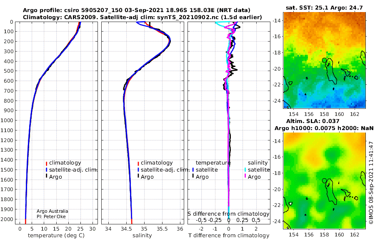
Task: Click the '15' tick on temperature axis
Action: pos(56,229)
